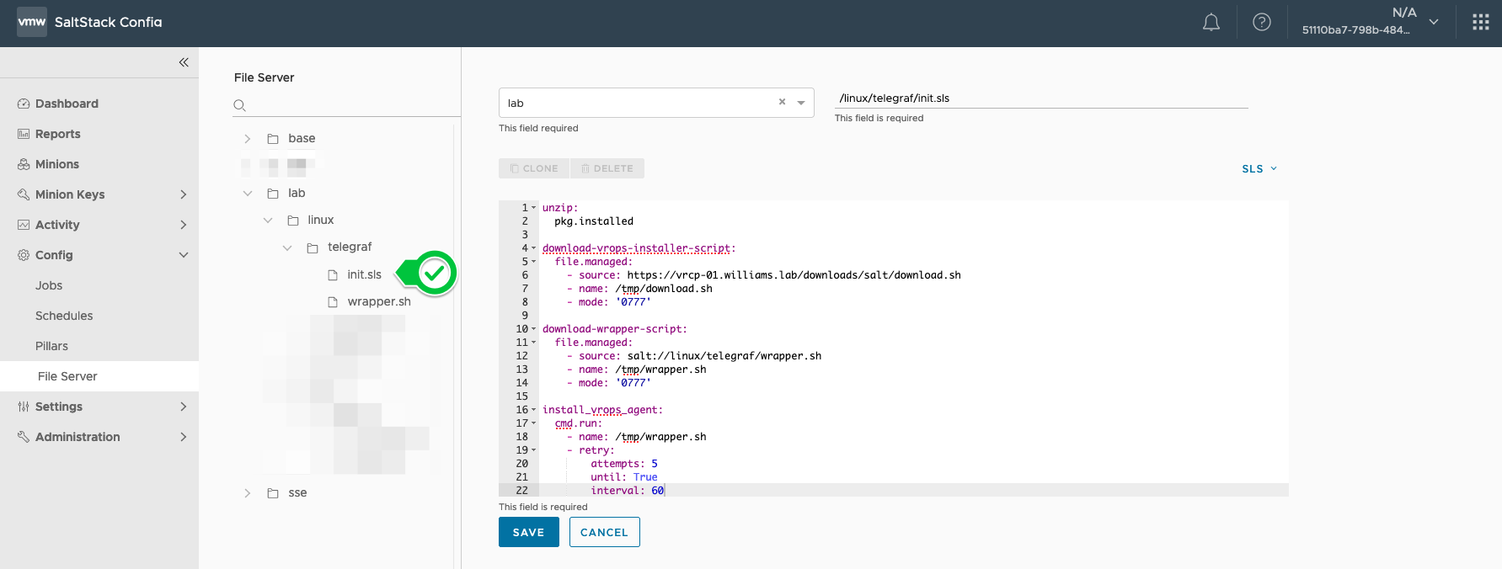1502x569 pixels.
Task: Click line number 9 in the gutter
Action: click(524, 316)
